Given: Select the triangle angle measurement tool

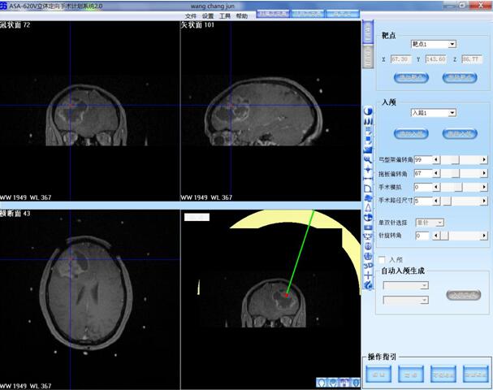Looking at the screenshot, I should 368,208.
